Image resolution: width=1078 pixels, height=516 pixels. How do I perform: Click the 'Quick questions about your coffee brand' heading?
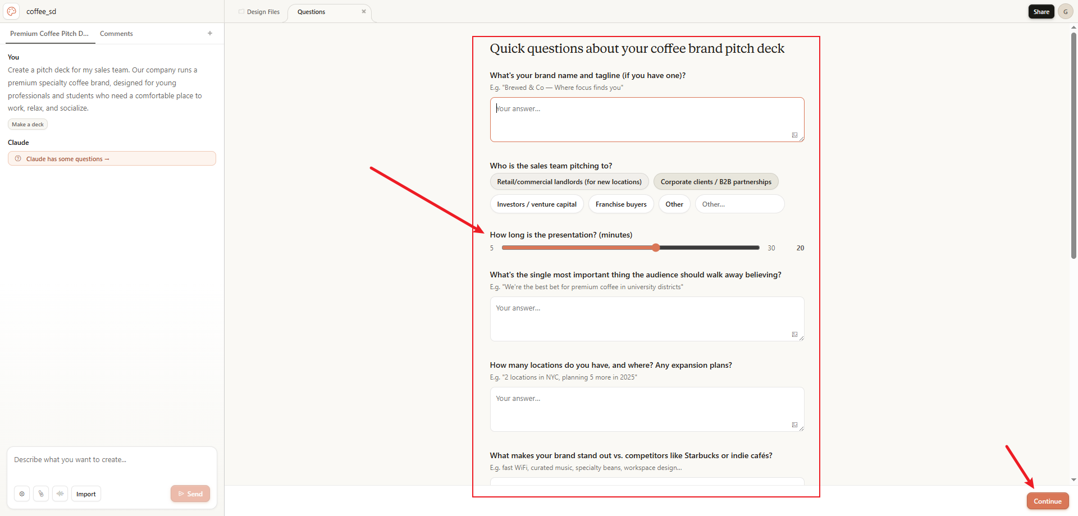point(637,48)
